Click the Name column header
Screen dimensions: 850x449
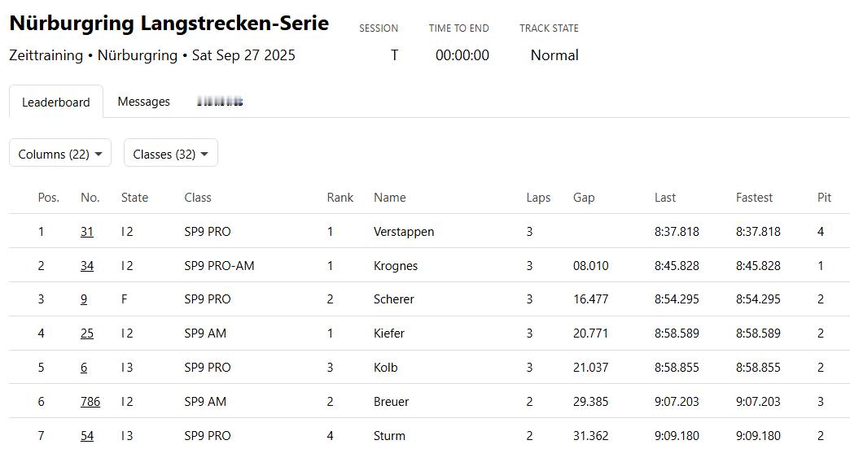click(x=390, y=198)
